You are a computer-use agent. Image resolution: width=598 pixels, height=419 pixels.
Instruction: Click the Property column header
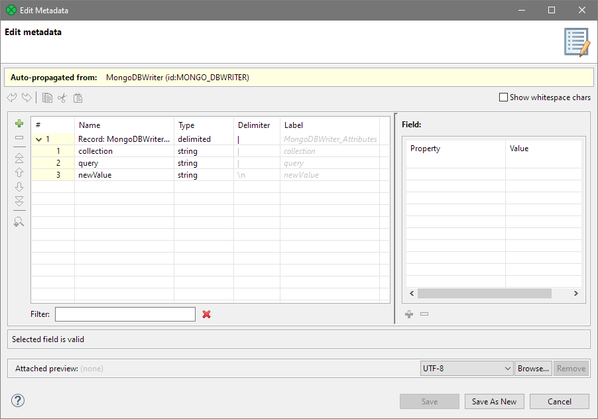click(x=455, y=149)
